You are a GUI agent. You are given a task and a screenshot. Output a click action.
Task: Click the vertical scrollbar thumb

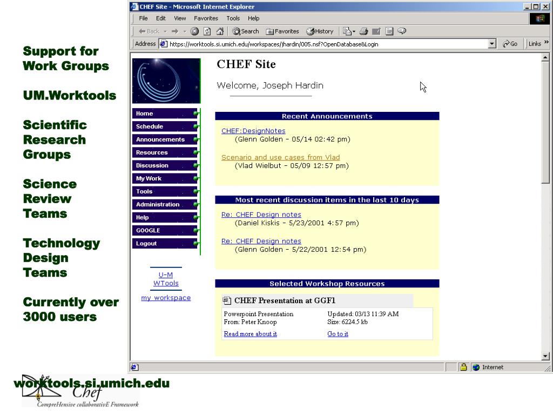point(545,122)
